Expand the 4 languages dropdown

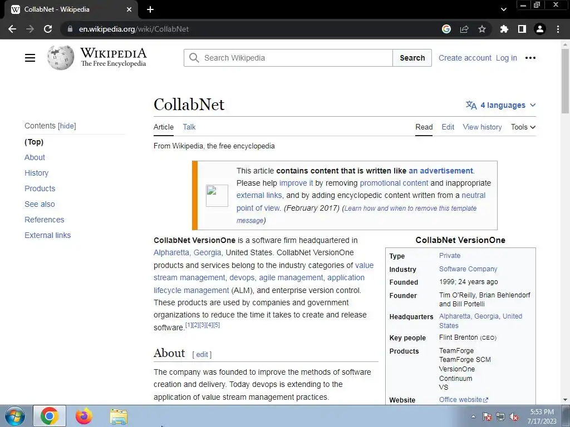pyautogui.click(x=500, y=105)
